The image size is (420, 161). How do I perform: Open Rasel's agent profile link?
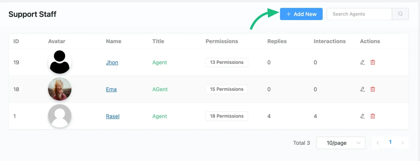(x=113, y=116)
